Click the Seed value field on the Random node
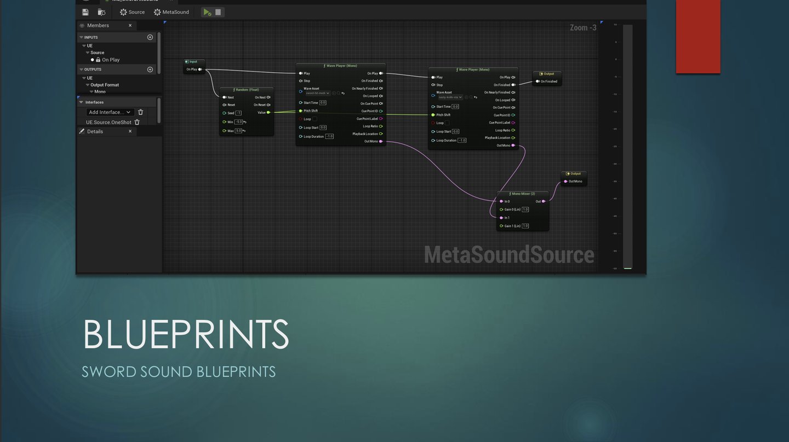 (x=238, y=113)
